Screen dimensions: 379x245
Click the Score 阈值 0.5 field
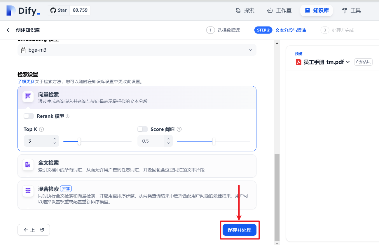tap(151, 141)
